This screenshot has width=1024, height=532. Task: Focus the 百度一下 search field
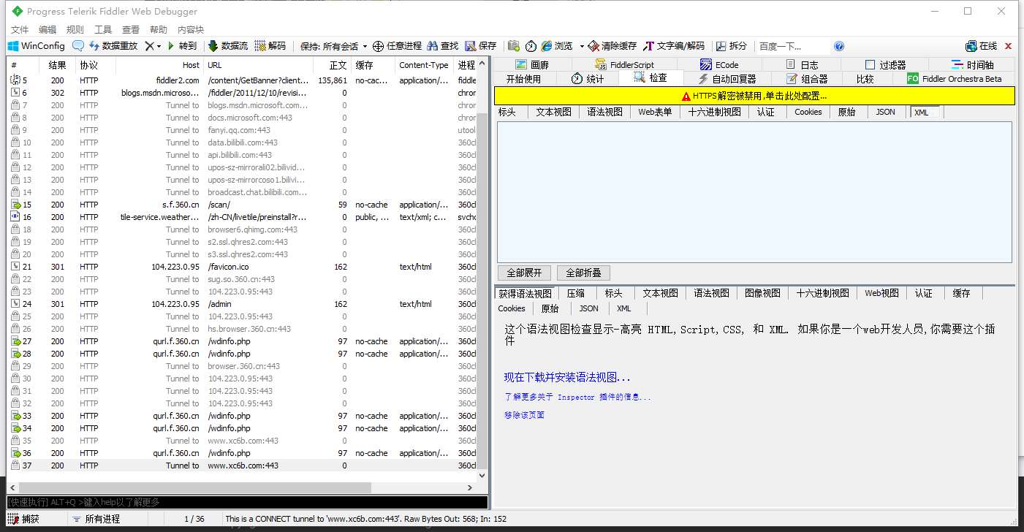click(793, 46)
